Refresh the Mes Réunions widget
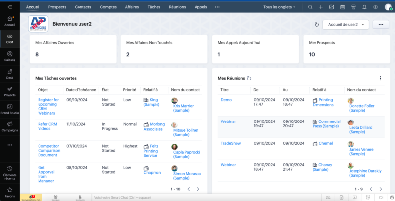This screenshot has height=201, width=395. click(x=249, y=78)
